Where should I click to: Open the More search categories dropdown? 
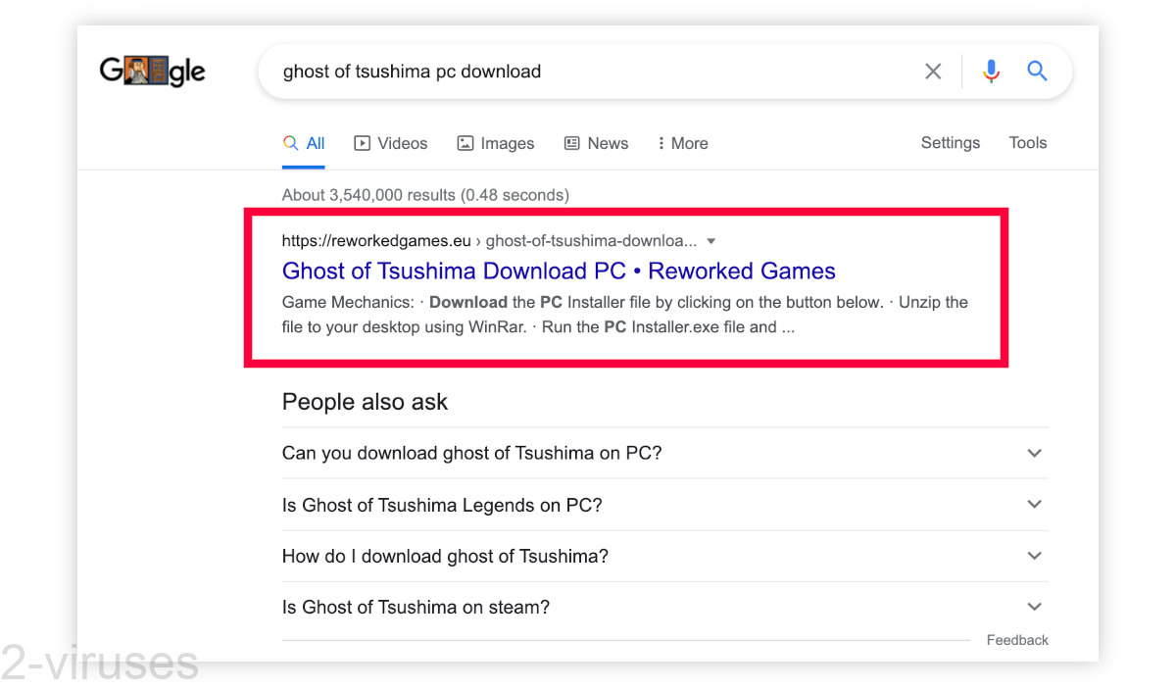(682, 143)
